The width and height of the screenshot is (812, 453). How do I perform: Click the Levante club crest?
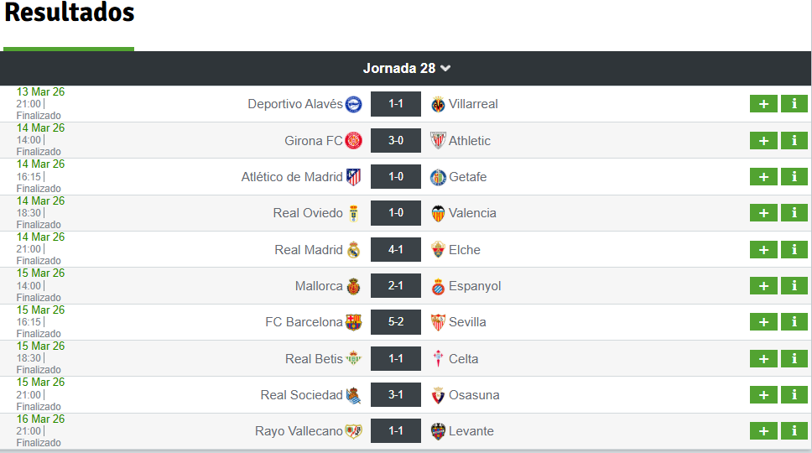point(438,431)
